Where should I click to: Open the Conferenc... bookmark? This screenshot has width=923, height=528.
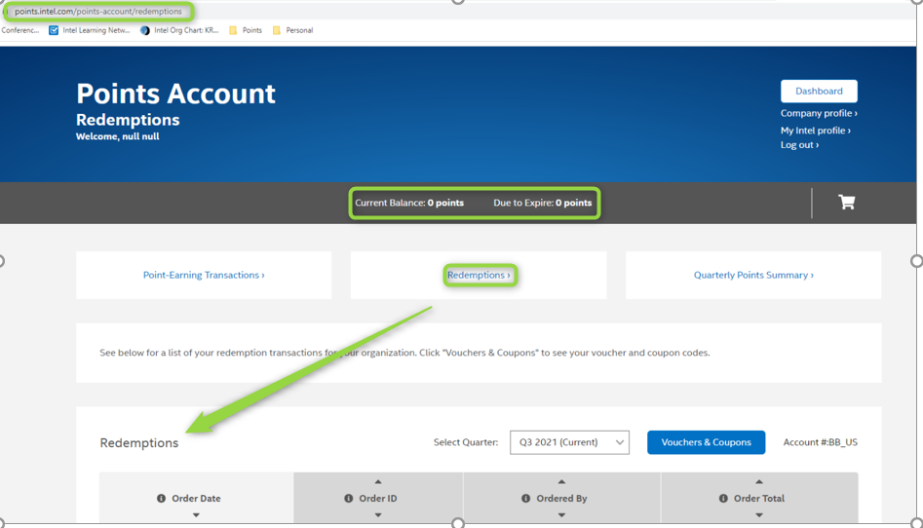(x=20, y=30)
